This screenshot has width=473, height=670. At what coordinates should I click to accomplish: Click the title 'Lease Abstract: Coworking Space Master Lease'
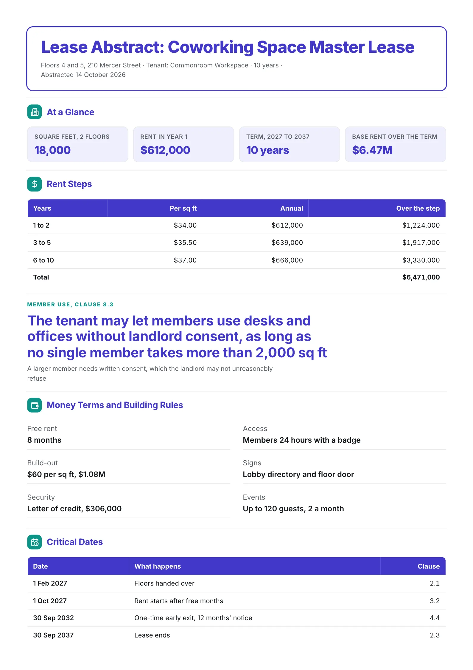coord(228,47)
